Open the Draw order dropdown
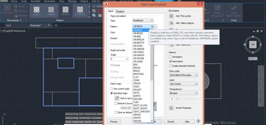266x125 pixels. coord(183,75)
